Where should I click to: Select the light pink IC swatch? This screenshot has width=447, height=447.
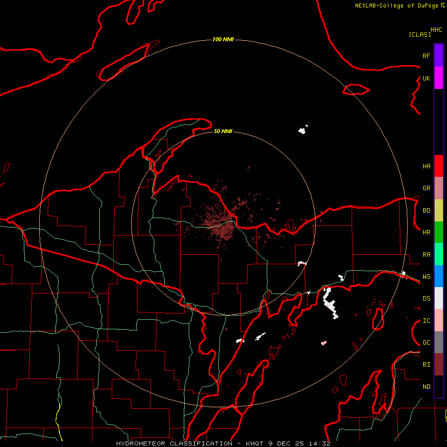(439, 320)
